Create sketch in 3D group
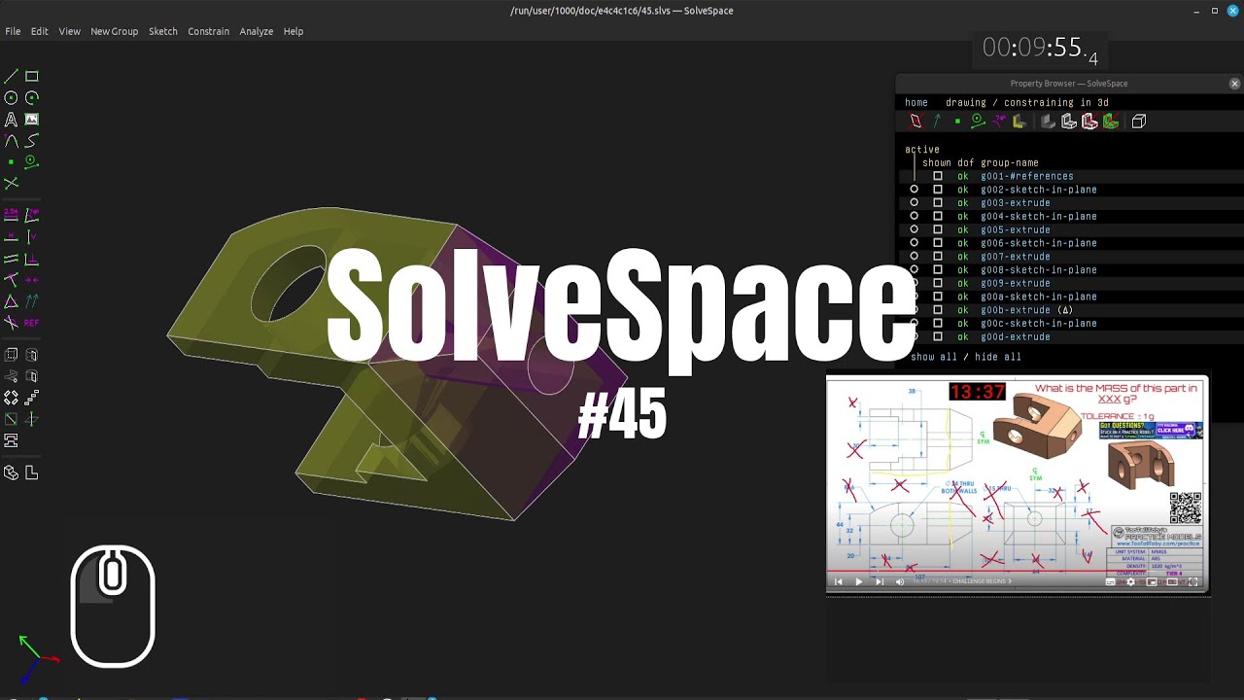The height and width of the screenshot is (700, 1244). click(32, 419)
